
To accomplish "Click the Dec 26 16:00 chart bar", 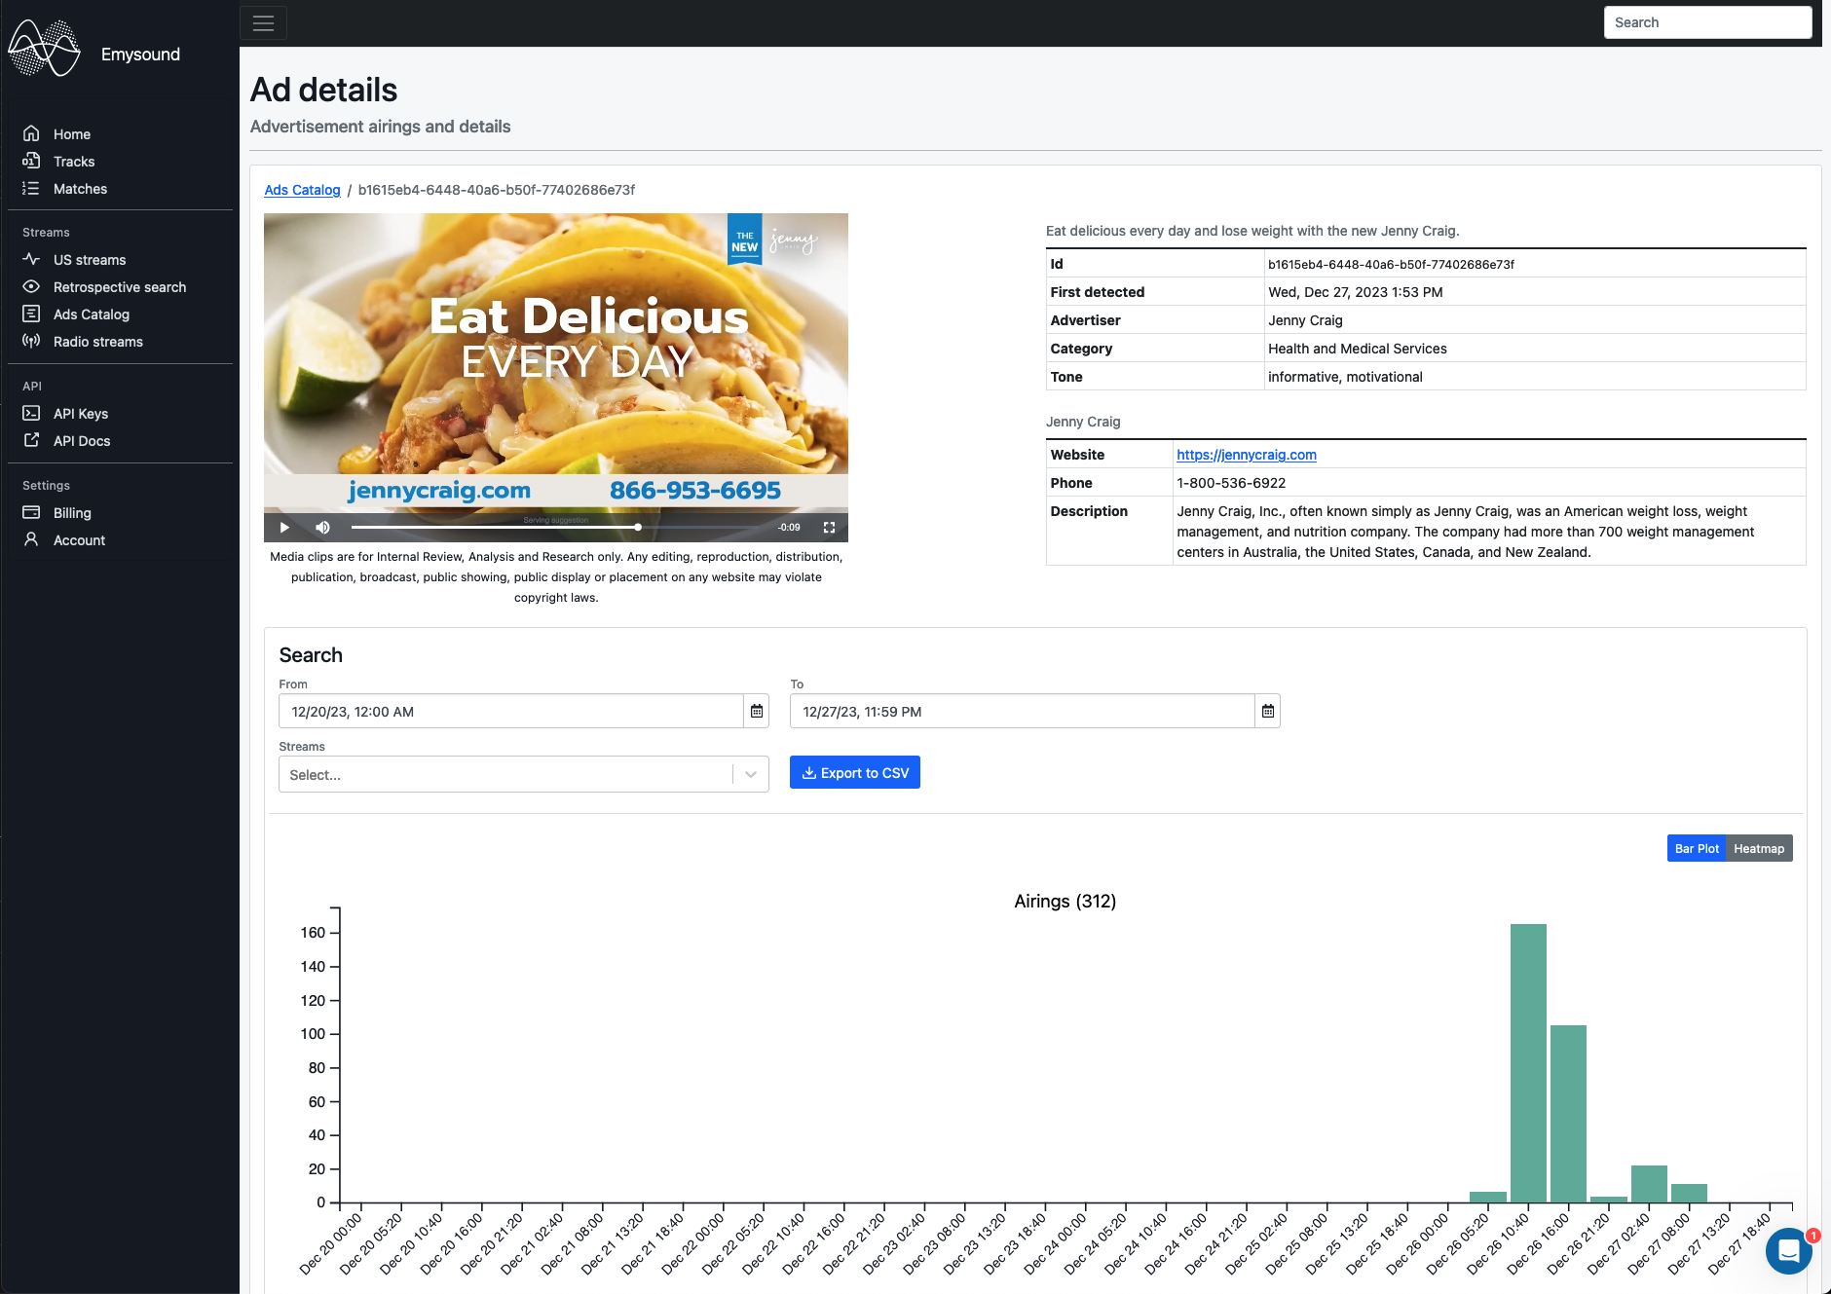I will pos(1568,1114).
